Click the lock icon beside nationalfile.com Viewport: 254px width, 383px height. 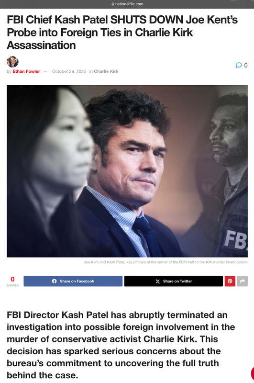coord(112,4)
